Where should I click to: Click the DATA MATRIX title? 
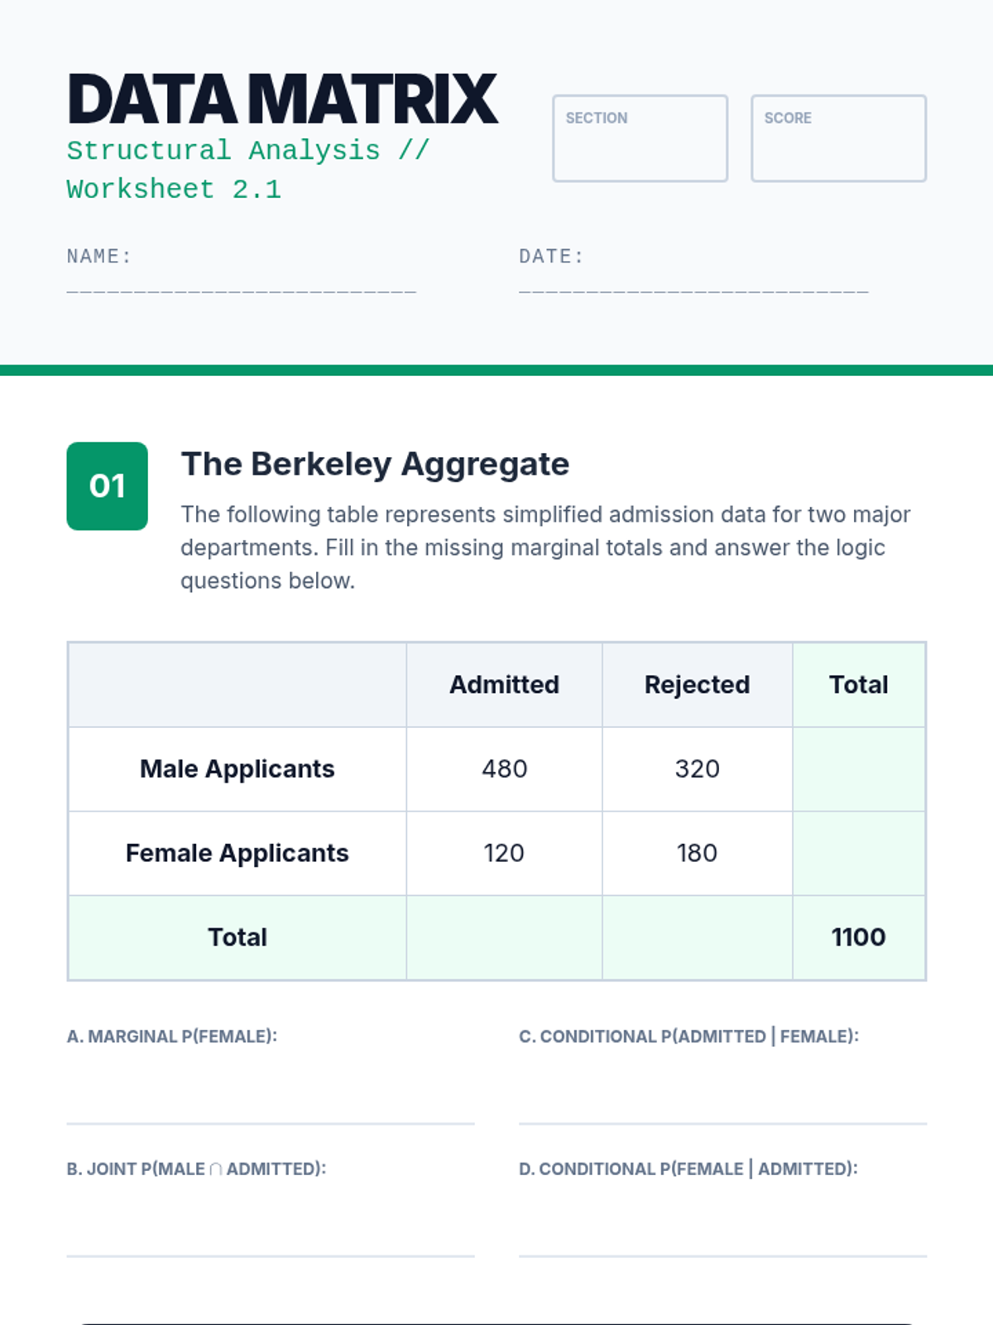click(x=282, y=99)
